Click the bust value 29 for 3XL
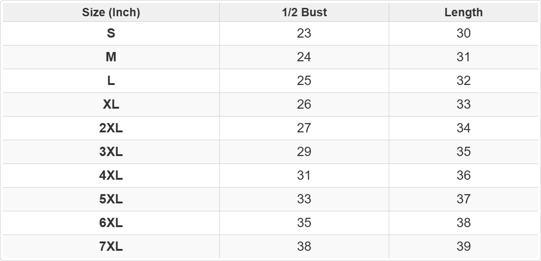This screenshot has width=541, height=261. (x=304, y=152)
